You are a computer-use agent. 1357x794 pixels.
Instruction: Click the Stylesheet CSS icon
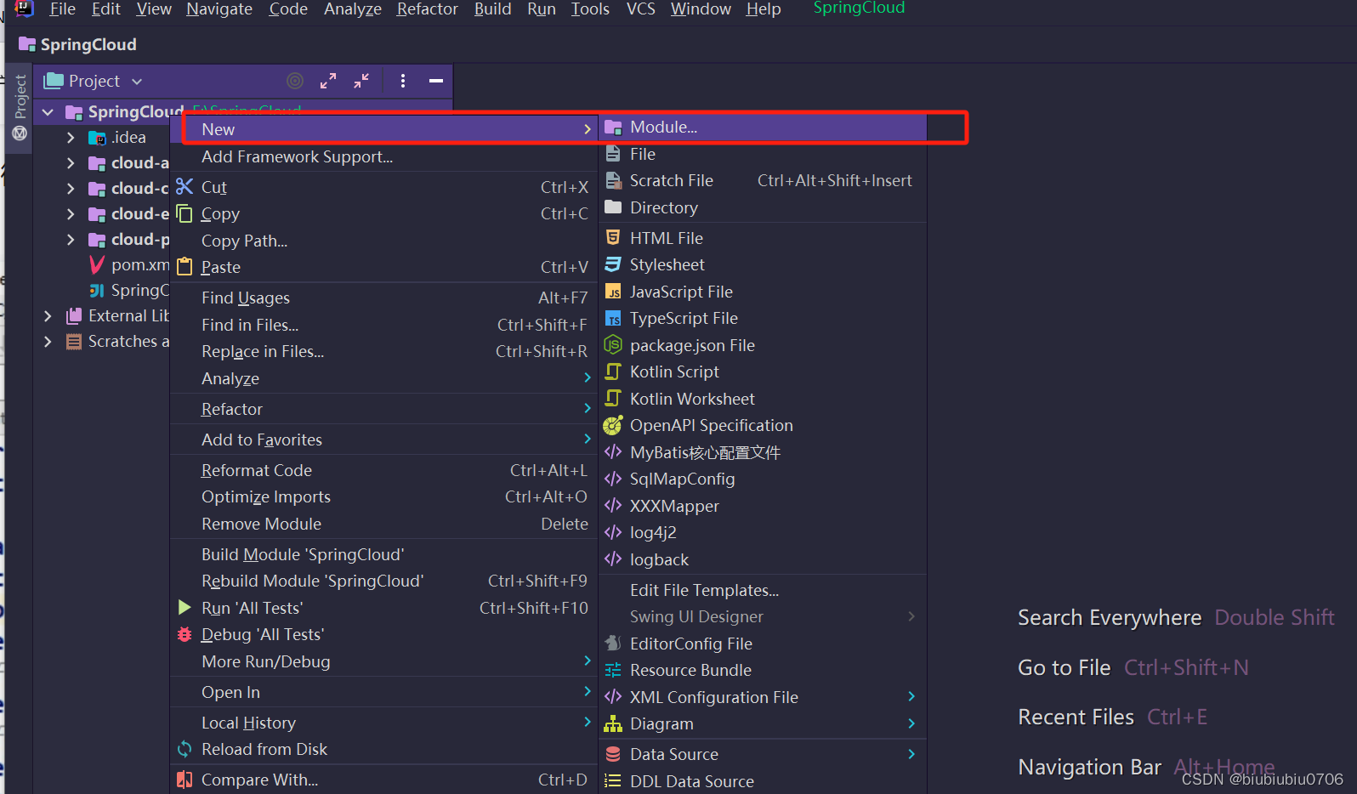pos(613,264)
